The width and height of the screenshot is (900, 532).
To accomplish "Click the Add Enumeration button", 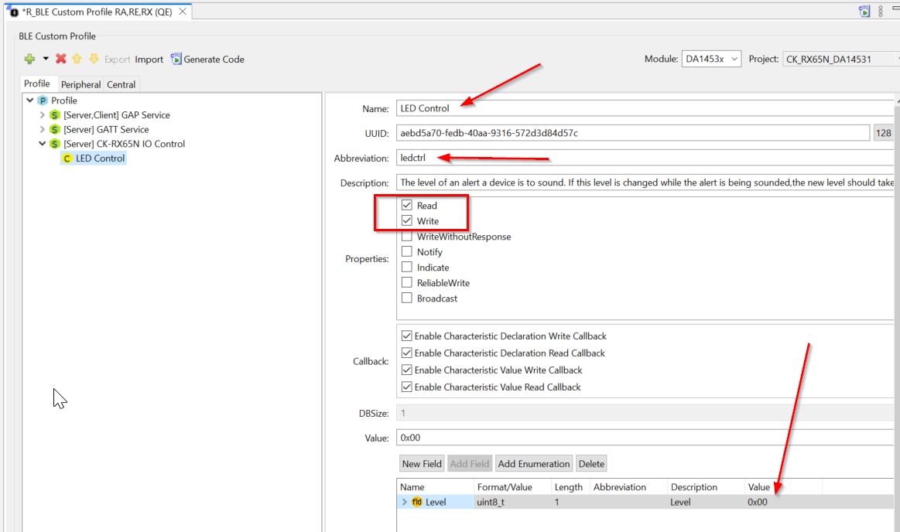I will [534, 464].
